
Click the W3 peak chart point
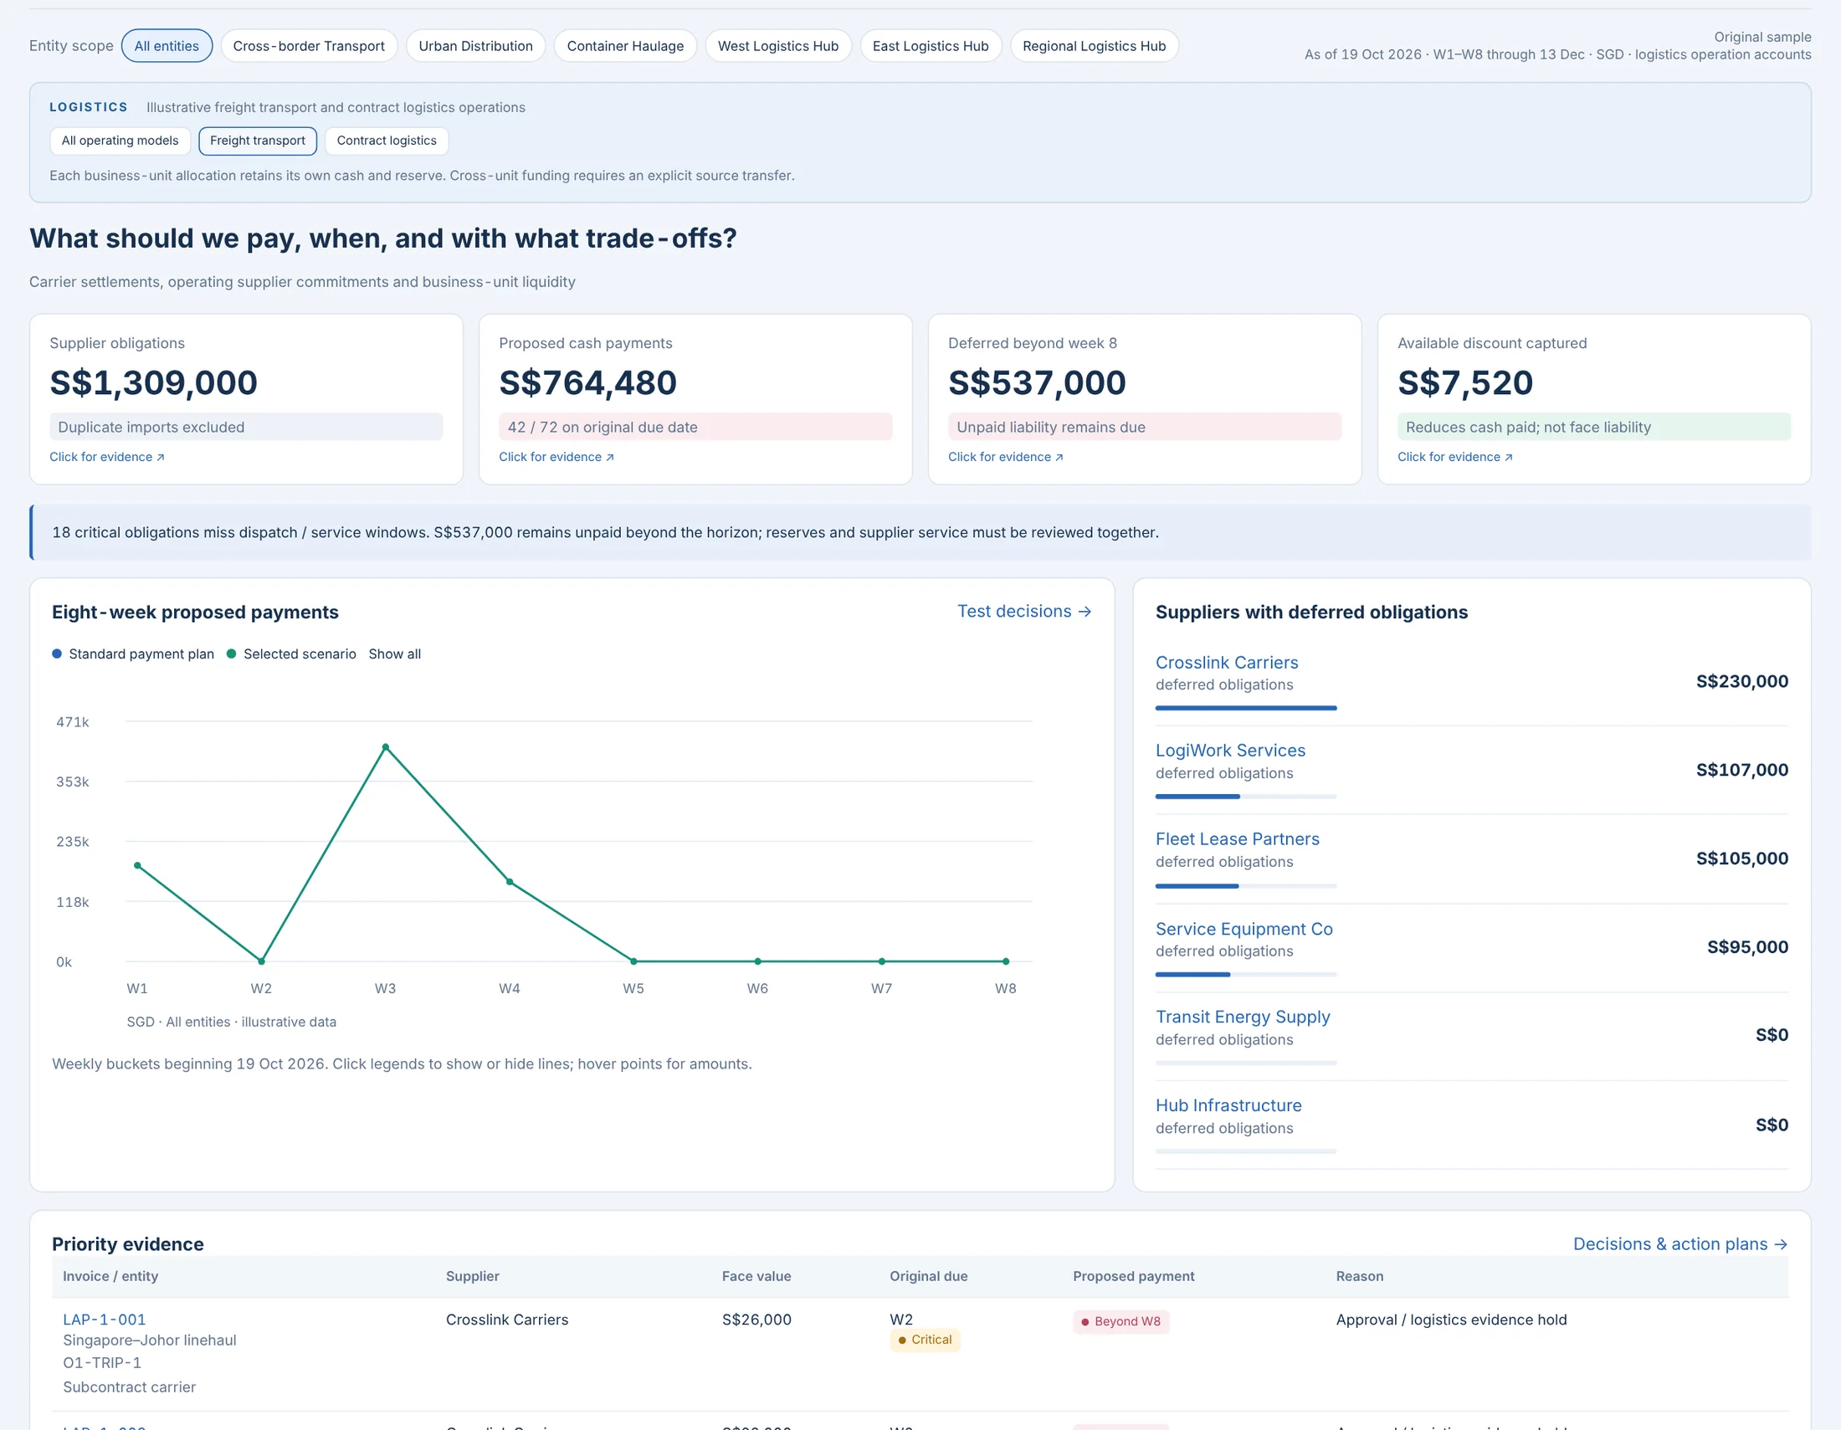(x=385, y=747)
